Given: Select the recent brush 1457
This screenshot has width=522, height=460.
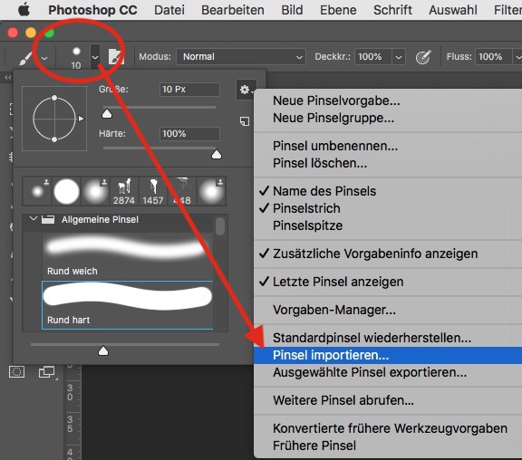Looking at the screenshot, I should (x=153, y=191).
